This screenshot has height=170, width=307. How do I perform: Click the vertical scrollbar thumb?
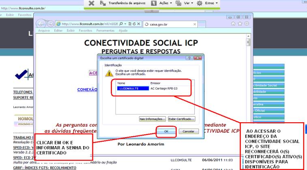tap(248, 42)
